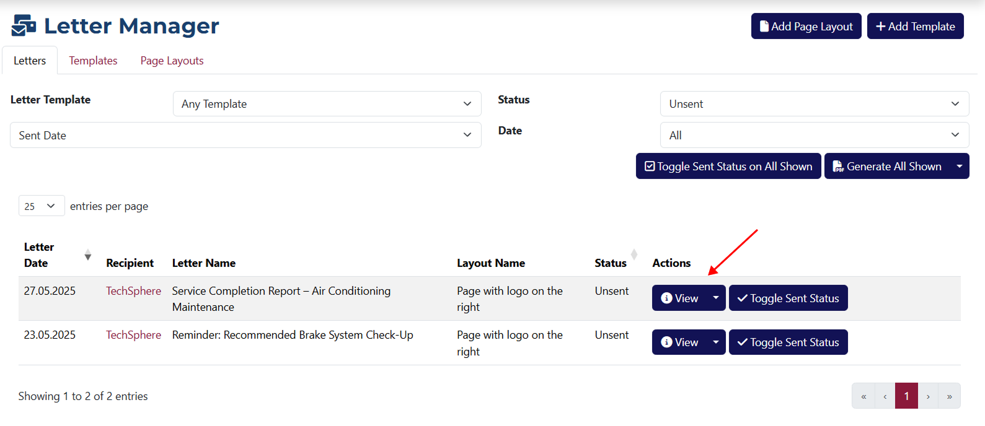Open the Status filter dropdown showing Unsent
Screen dimensions: 985x426
point(814,104)
